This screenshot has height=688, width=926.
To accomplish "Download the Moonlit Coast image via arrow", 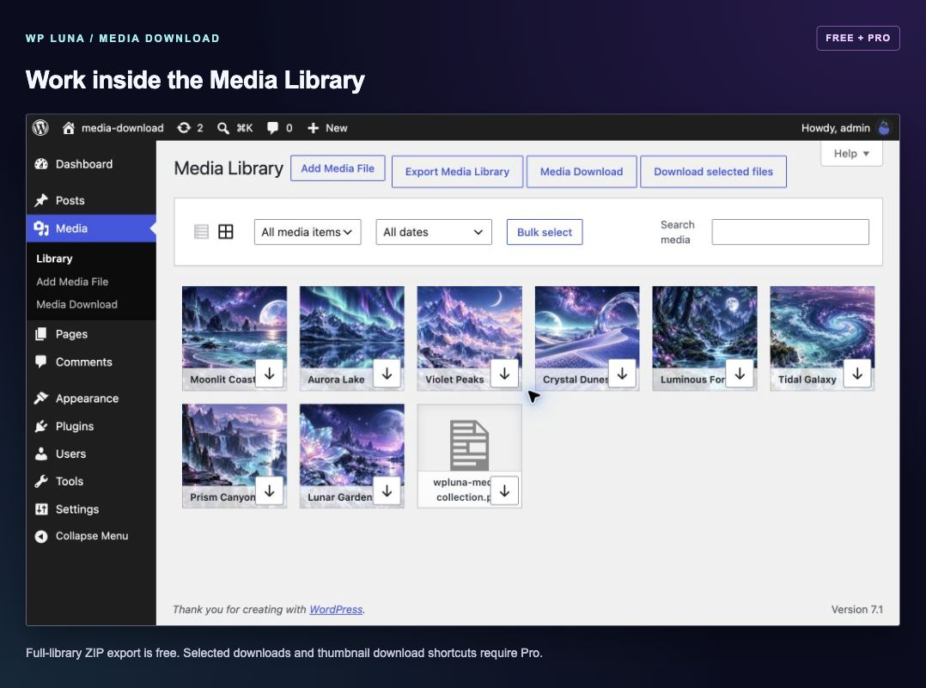I will 270,374.
